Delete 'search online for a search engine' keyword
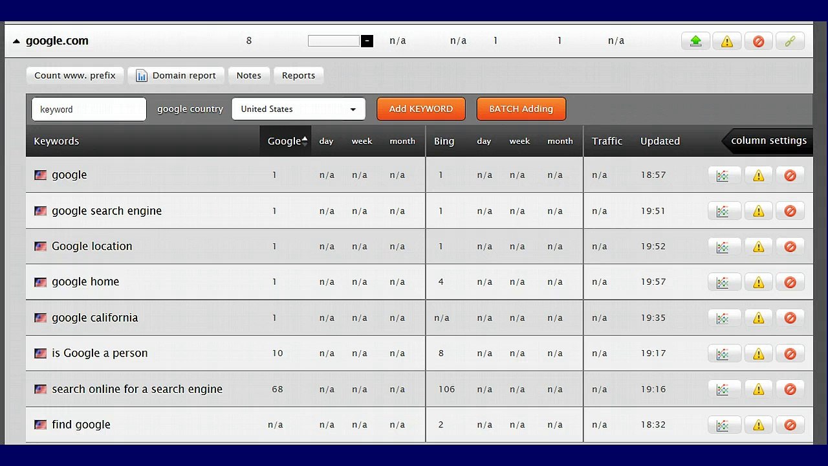Screen dimensions: 828x466 [x=790, y=389]
